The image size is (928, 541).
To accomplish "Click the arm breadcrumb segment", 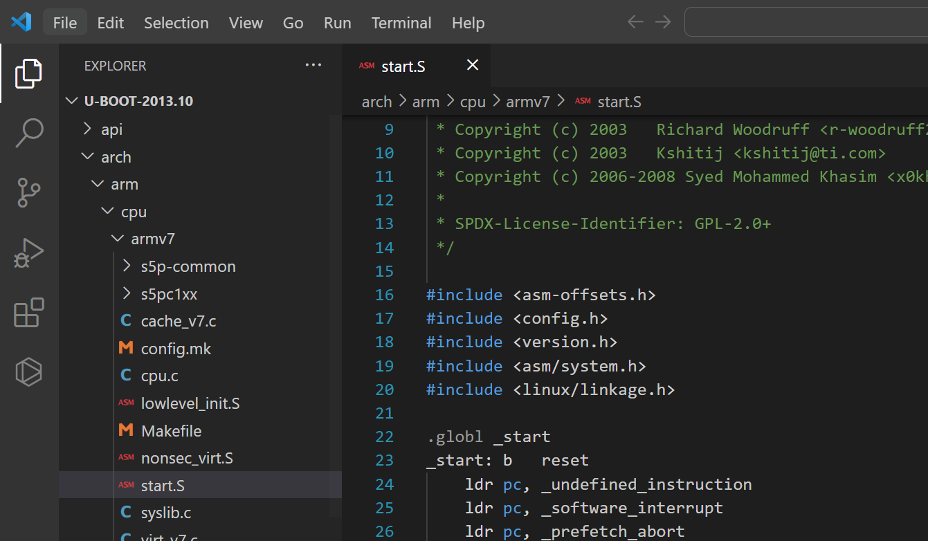I will tap(426, 102).
